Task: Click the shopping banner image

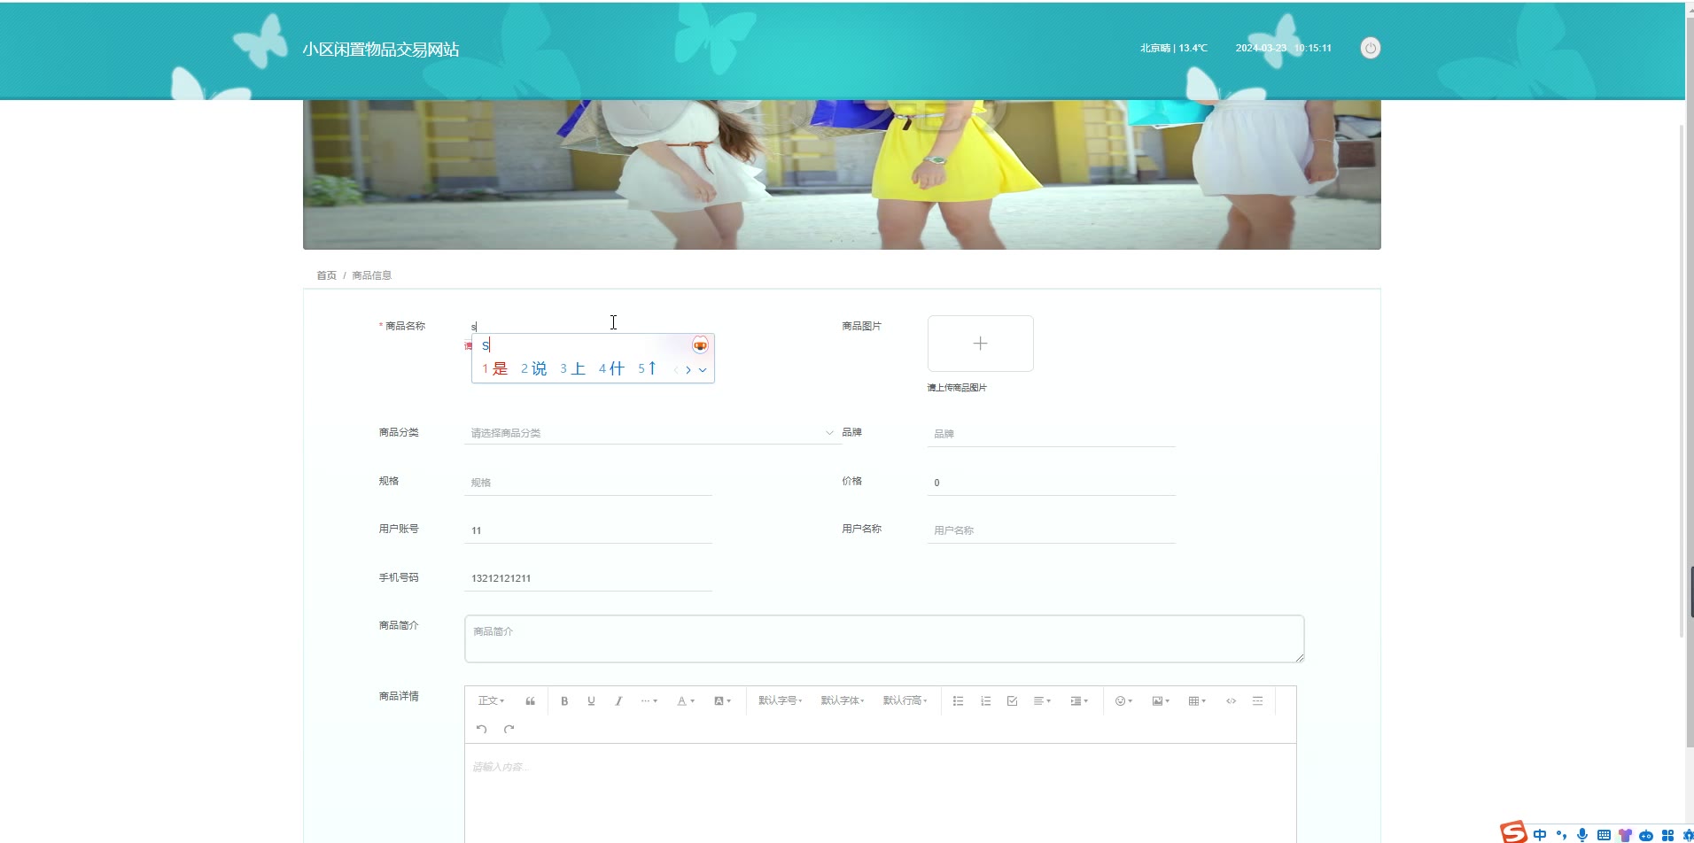Action: click(842, 174)
